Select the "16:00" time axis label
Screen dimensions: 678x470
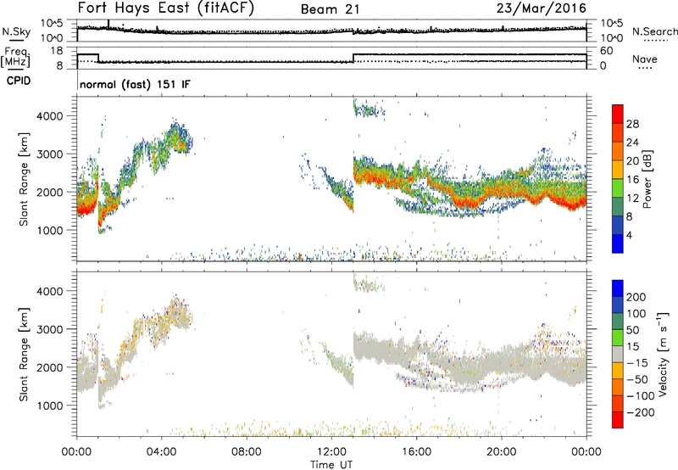click(x=416, y=452)
